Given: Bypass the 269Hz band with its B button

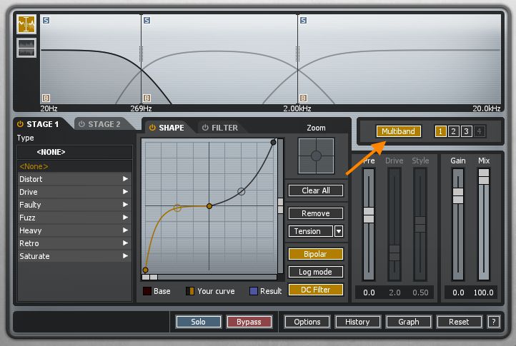Looking at the screenshot, I should point(147,98).
